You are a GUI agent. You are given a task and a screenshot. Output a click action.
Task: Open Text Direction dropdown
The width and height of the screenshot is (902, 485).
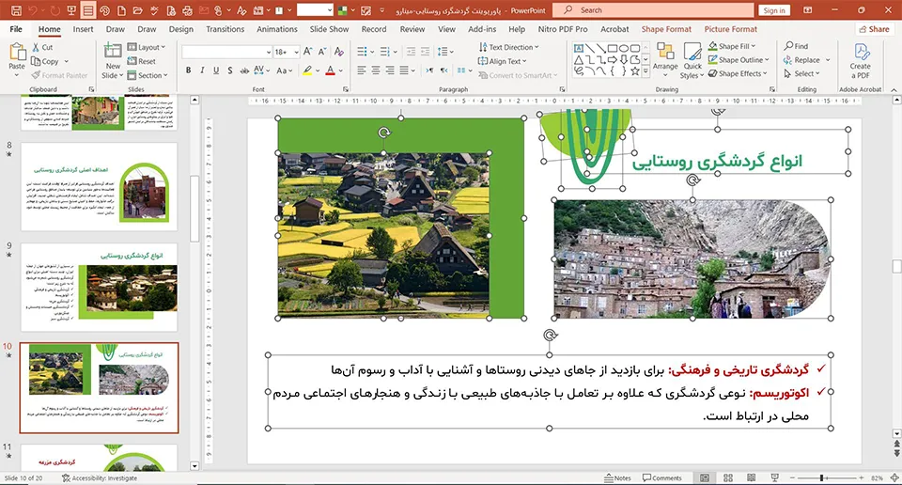click(508, 47)
